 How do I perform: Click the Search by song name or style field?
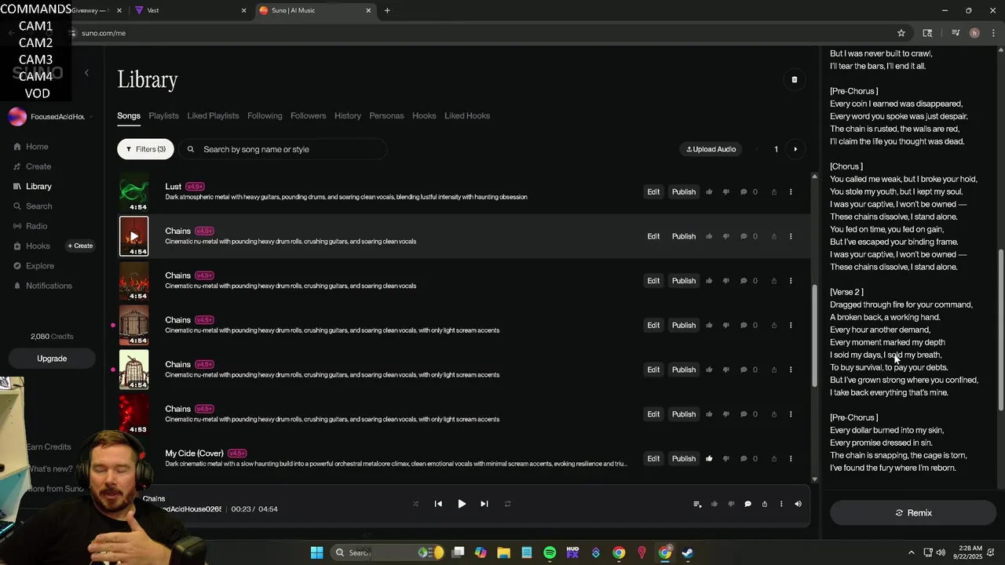283,149
